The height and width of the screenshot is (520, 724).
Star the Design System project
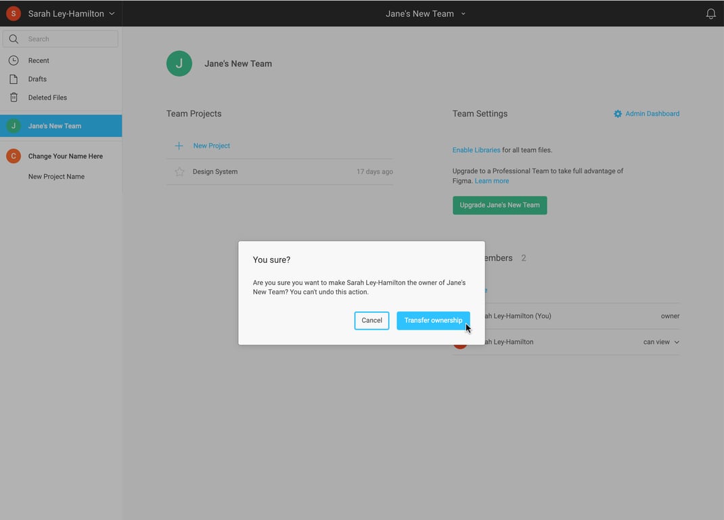(179, 172)
